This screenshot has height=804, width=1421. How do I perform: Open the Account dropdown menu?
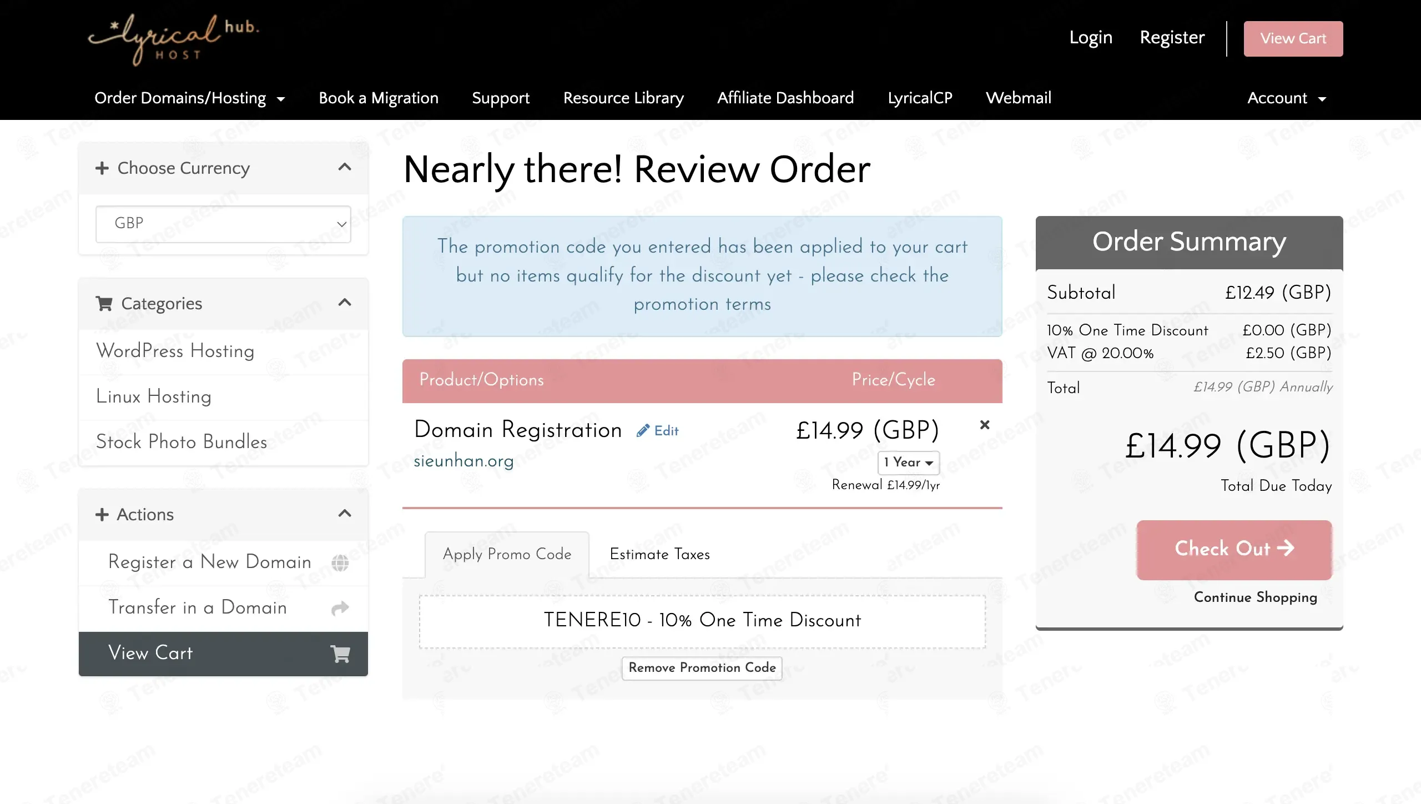[x=1287, y=98]
